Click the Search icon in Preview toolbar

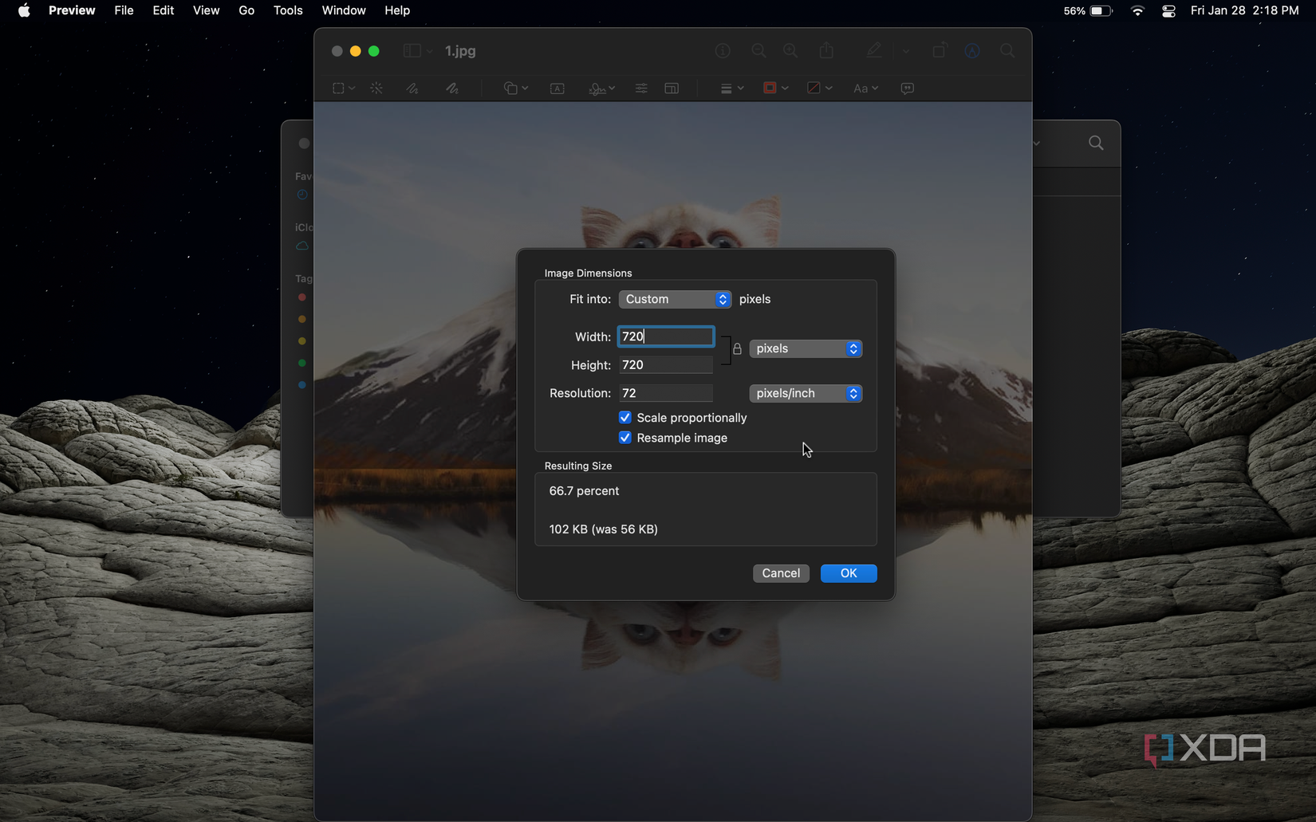click(x=1007, y=50)
